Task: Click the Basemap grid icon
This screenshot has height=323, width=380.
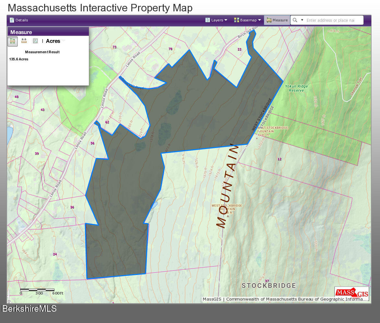Action: 236,20
